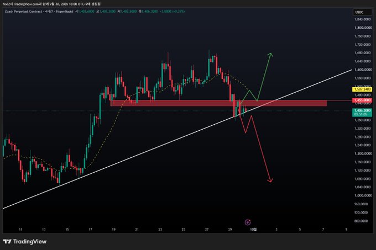Click the date label 7 on the time axis
Image resolution: width=376 pixels, height=250 pixels.
coord(323,230)
